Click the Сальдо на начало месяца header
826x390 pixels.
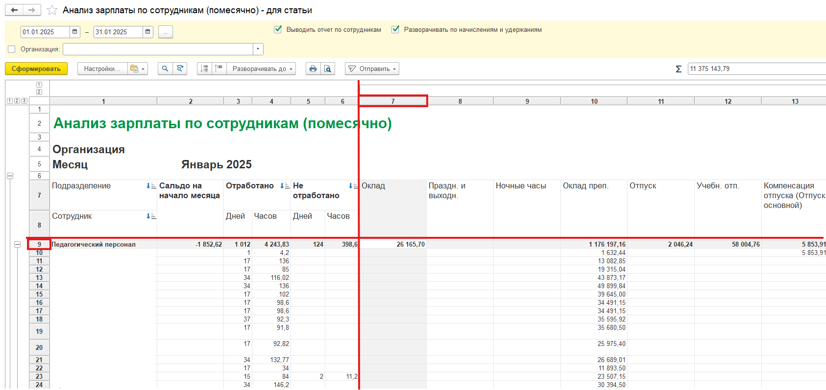pyautogui.click(x=191, y=208)
